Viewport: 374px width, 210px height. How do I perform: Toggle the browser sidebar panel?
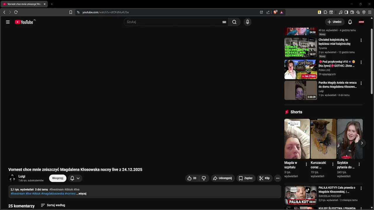[346, 12]
